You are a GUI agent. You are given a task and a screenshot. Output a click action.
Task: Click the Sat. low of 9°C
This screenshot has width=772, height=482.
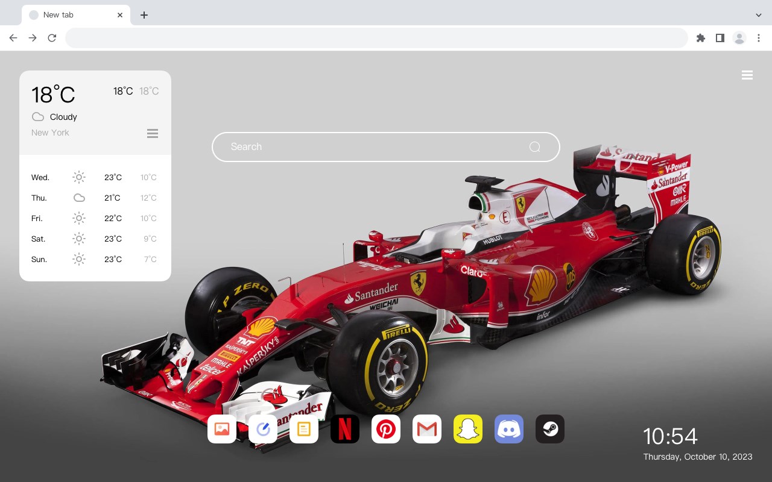[x=150, y=239]
